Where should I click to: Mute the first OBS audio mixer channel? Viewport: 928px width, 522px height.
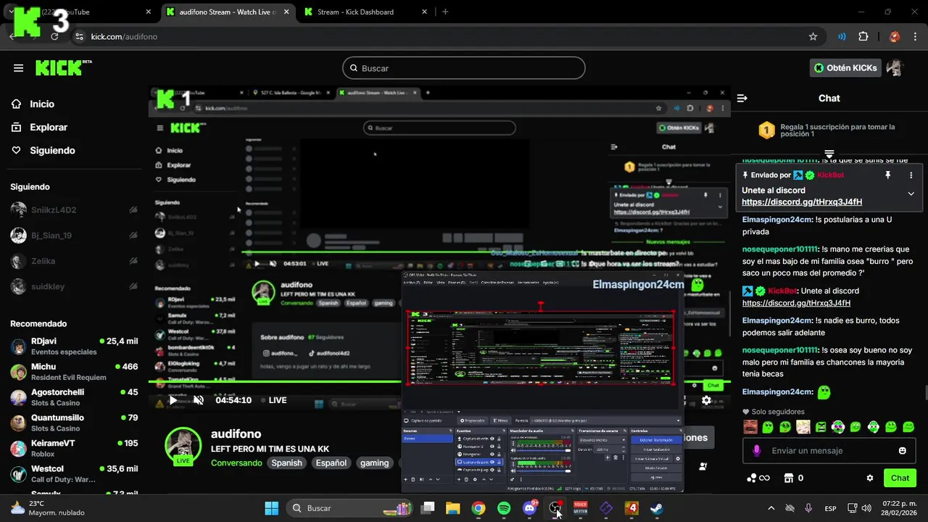513,450
